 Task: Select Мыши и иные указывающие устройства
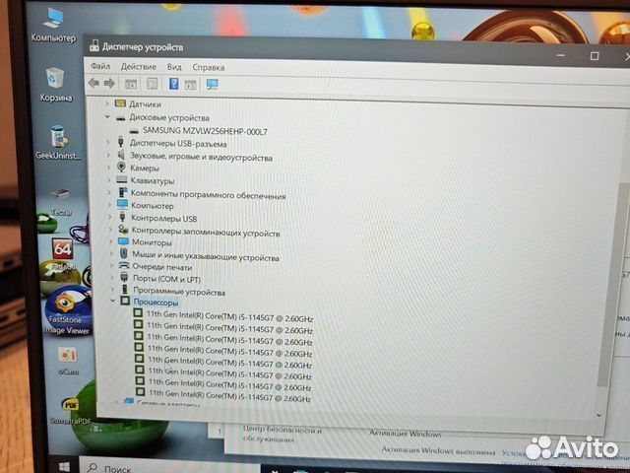pyautogui.click(x=206, y=256)
